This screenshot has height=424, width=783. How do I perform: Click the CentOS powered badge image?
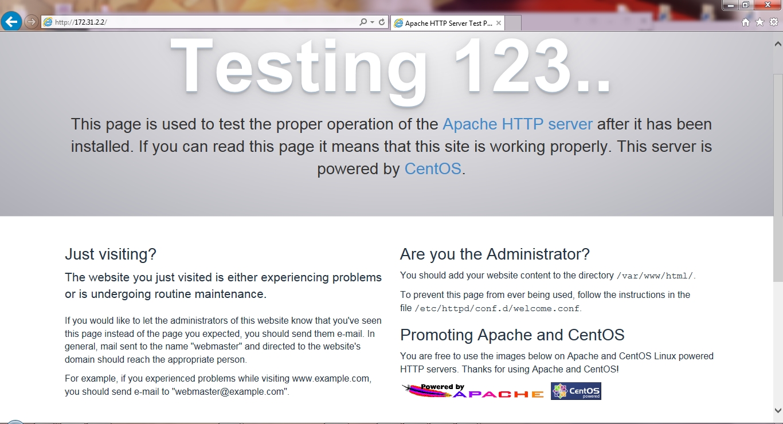click(576, 391)
